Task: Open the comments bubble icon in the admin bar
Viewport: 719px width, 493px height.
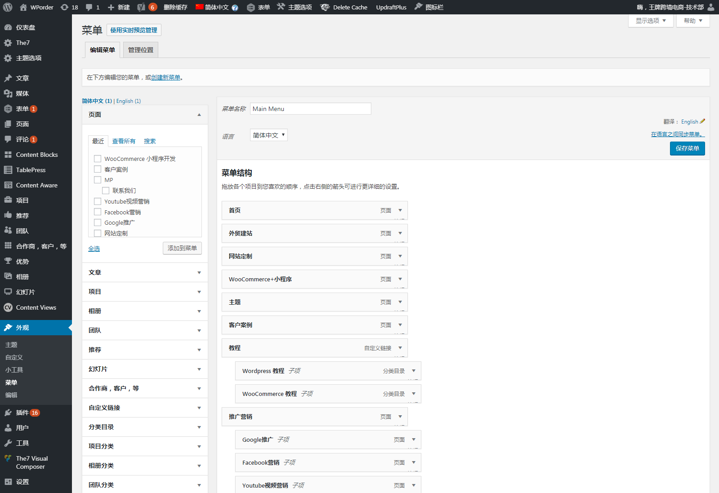Action: point(89,7)
